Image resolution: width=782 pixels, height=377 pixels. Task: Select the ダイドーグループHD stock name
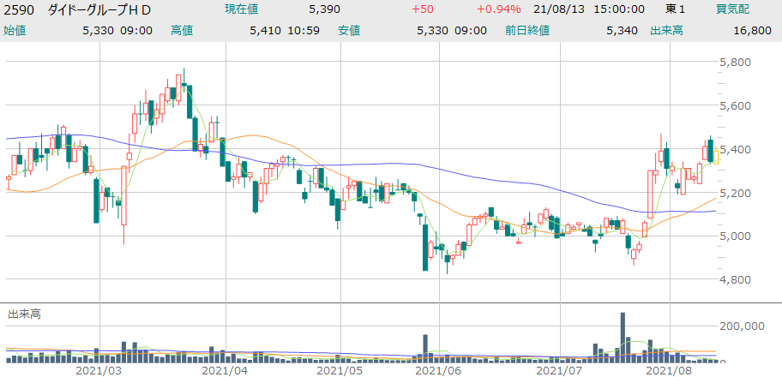99,9
